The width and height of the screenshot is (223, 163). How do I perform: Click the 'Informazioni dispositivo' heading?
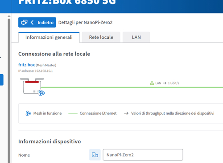[x=50, y=142]
